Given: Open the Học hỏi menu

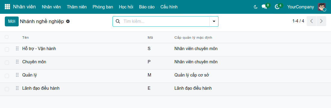Looking at the screenshot, I should [126, 7].
